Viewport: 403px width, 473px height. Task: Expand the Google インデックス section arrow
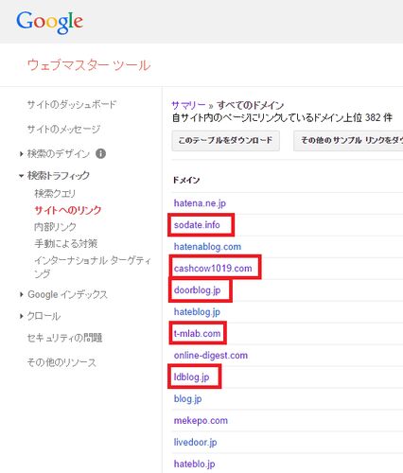tap(21, 294)
